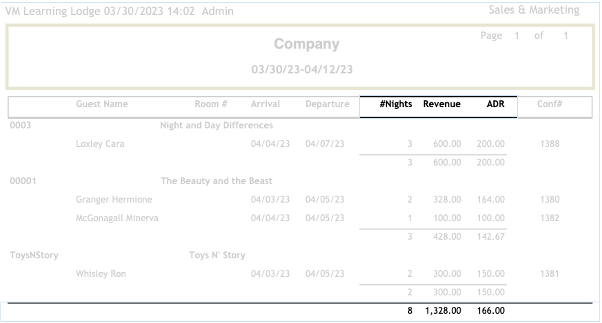Click the grand total ADR 166.00
The height and width of the screenshot is (323, 602).
[x=491, y=311]
